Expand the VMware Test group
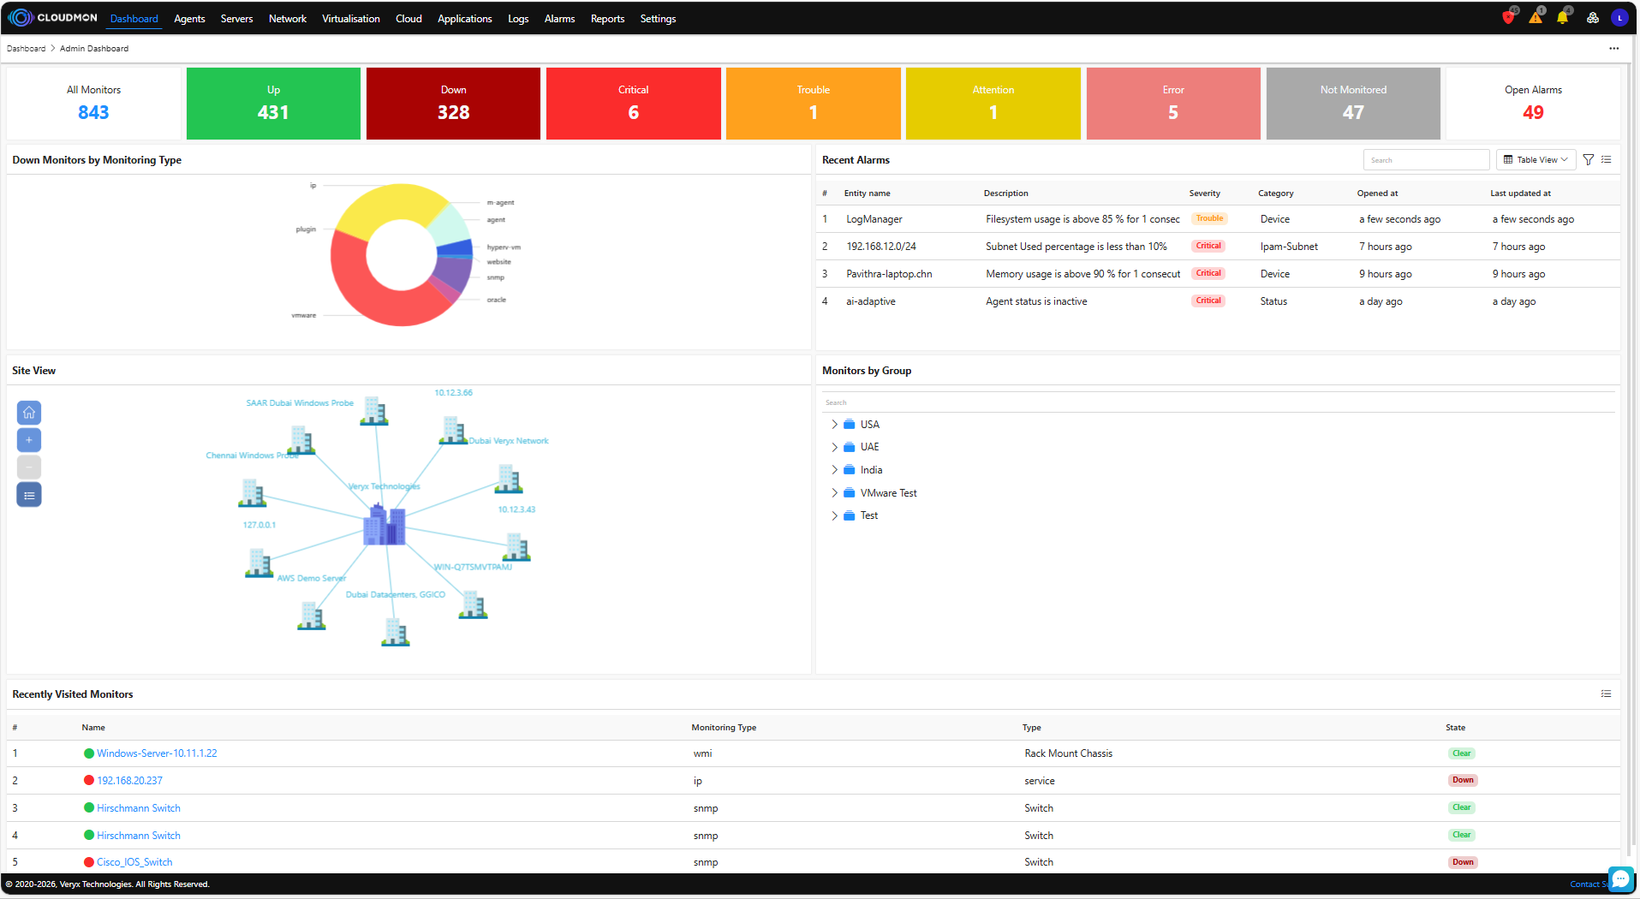This screenshot has height=899, width=1640. [x=835, y=493]
